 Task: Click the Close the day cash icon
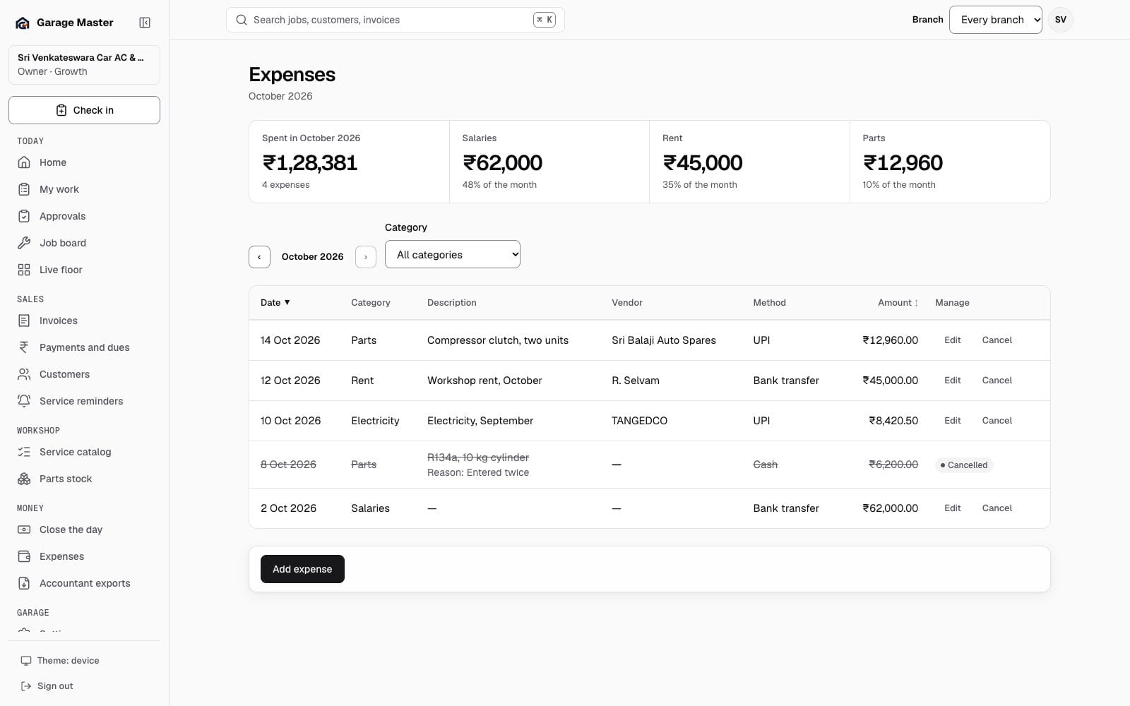click(24, 529)
